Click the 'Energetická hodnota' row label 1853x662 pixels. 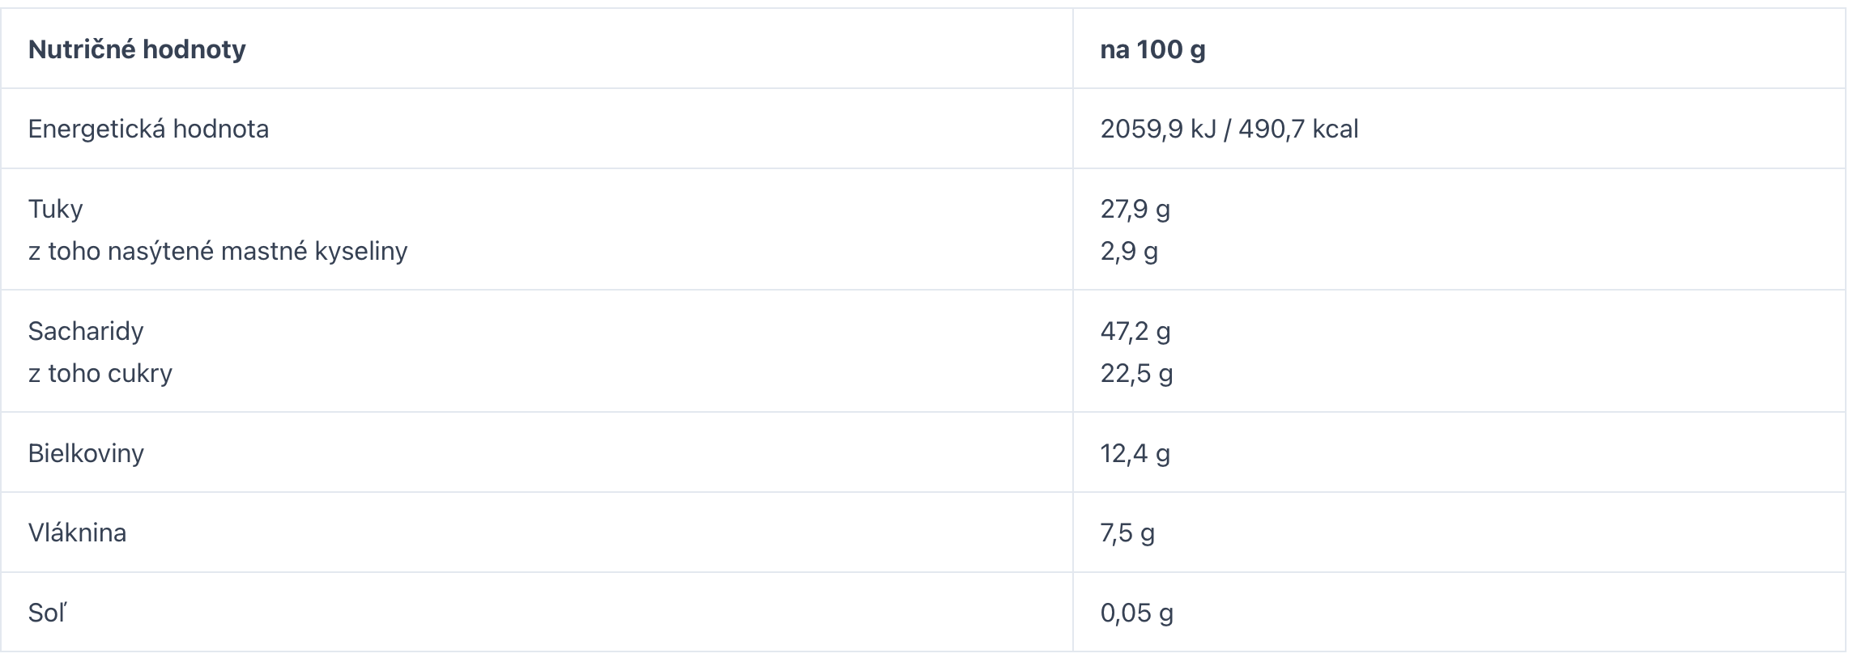pyautogui.click(x=148, y=129)
